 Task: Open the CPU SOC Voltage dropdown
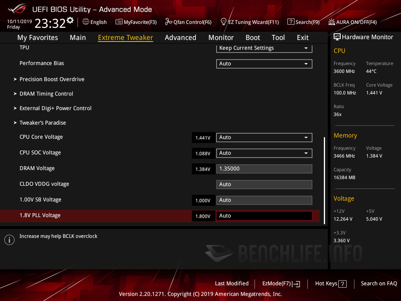(264, 153)
